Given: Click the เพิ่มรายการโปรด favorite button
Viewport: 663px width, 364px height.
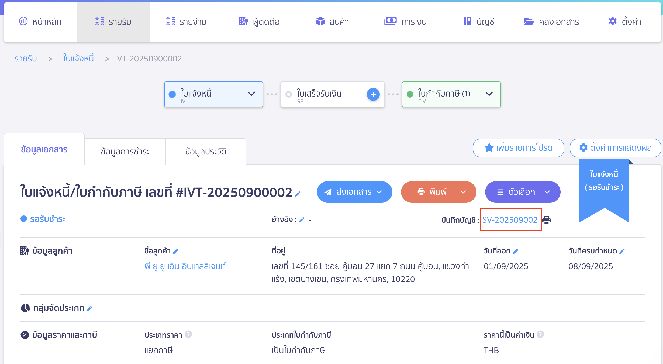Looking at the screenshot, I should [519, 148].
